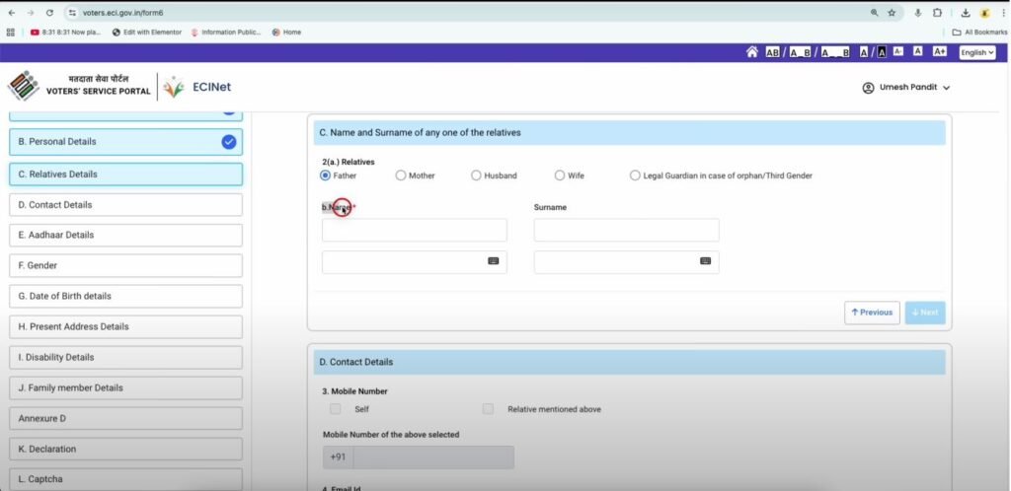Go forward with browser forward arrow
The height and width of the screenshot is (491, 1011).
coord(31,13)
